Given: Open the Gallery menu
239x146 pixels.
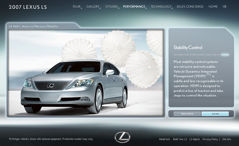Looking at the screenshot, I should click(93, 6).
